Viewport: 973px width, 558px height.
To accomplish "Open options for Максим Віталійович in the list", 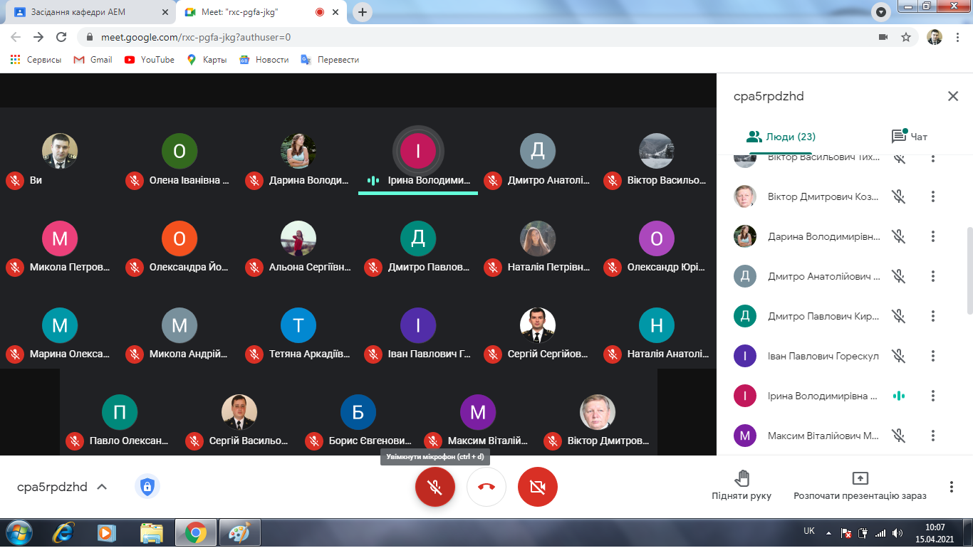I will pos(933,436).
